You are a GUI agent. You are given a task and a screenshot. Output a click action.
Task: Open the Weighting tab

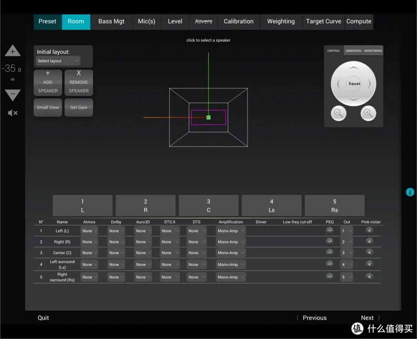tap(281, 22)
